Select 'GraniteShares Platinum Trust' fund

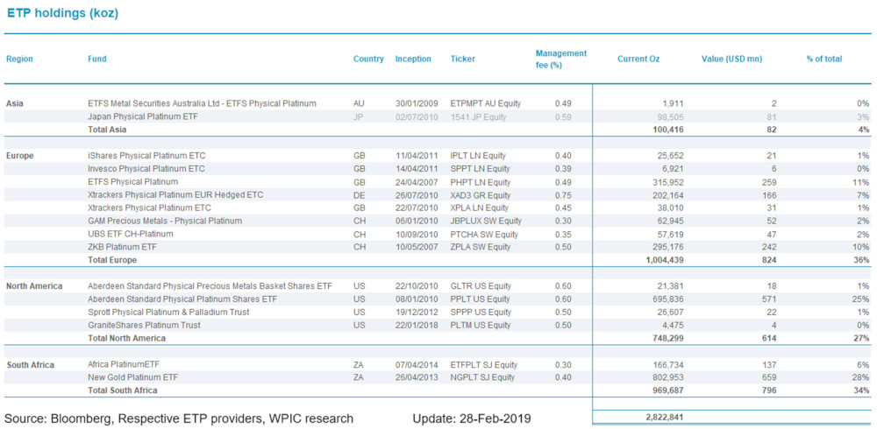pyautogui.click(x=144, y=325)
